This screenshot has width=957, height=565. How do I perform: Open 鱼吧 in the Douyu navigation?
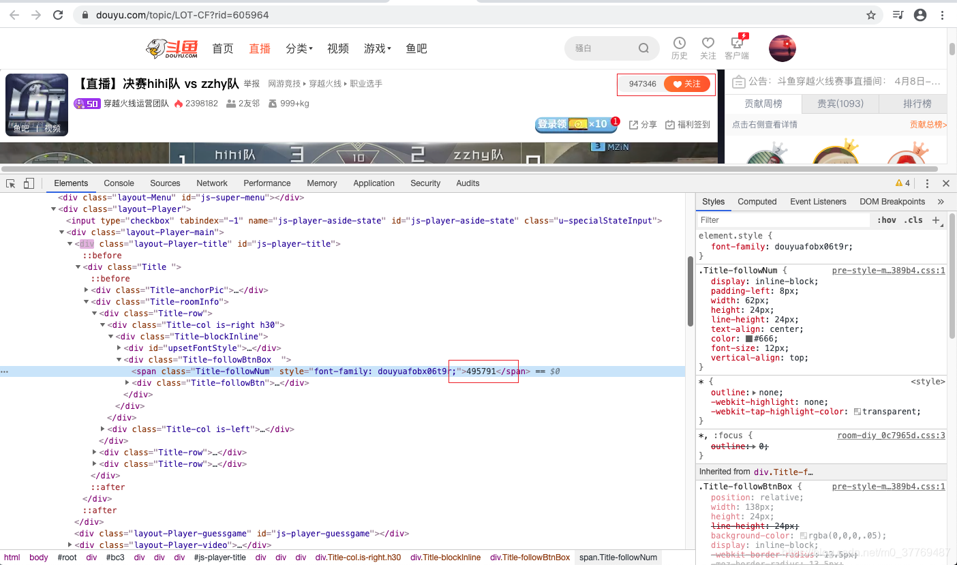click(416, 48)
